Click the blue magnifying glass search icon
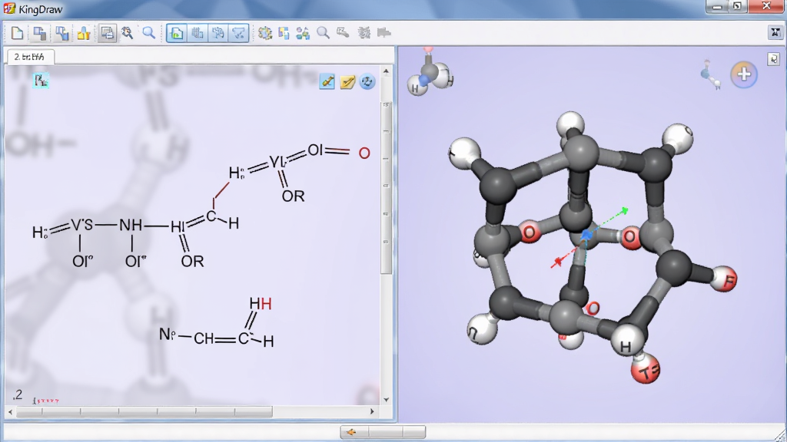787x442 pixels. pos(148,33)
